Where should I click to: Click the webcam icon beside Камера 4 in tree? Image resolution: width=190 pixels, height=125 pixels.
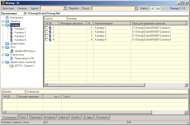coord(11,40)
